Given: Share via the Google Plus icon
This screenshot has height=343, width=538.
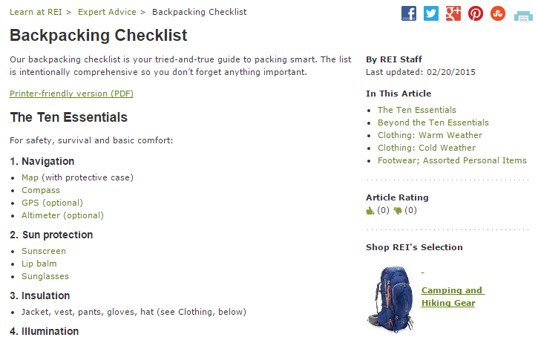Looking at the screenshot, I should tap(453, 13).
